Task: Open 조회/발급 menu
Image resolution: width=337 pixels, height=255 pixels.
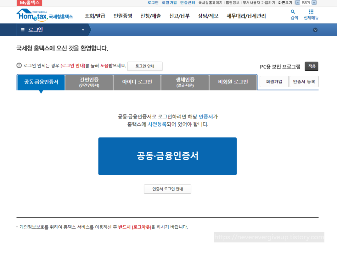Action: pos(95,16)
